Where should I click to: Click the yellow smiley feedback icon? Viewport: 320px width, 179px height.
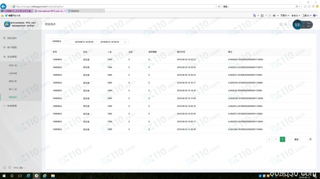pos(317,6)
